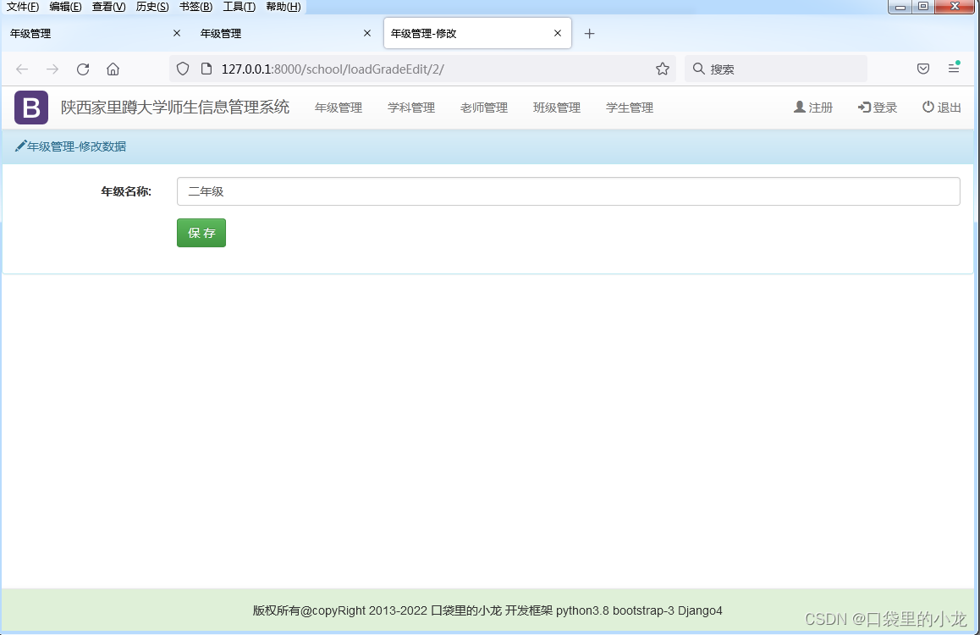Maximize the browser window
This screenshot has width=980, height=635.
[x=923, y=7]
